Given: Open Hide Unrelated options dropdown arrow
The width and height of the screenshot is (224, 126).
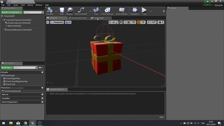Looking at the screenshot, I should (90, 11).
